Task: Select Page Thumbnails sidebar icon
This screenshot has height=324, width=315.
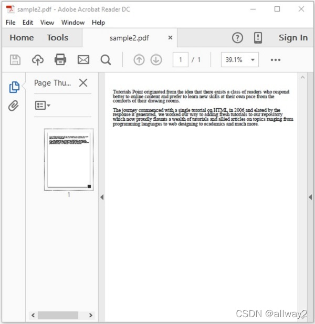Action: [x=14, y=87]
